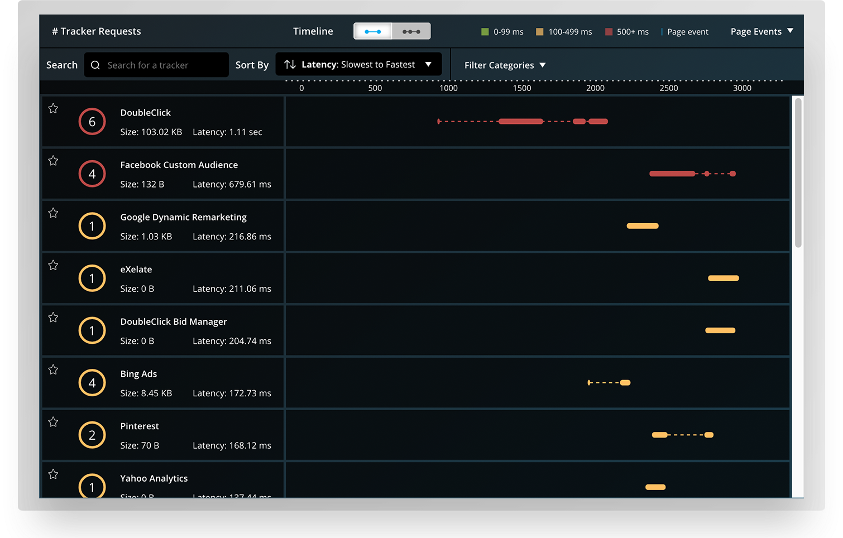Click Size: 8.45 KB value
Viewport: 843px width, 538px height.
pos(146,393)
